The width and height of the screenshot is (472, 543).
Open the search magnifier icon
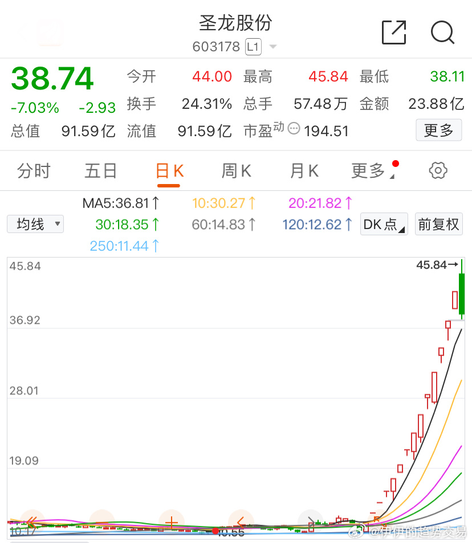443,33
